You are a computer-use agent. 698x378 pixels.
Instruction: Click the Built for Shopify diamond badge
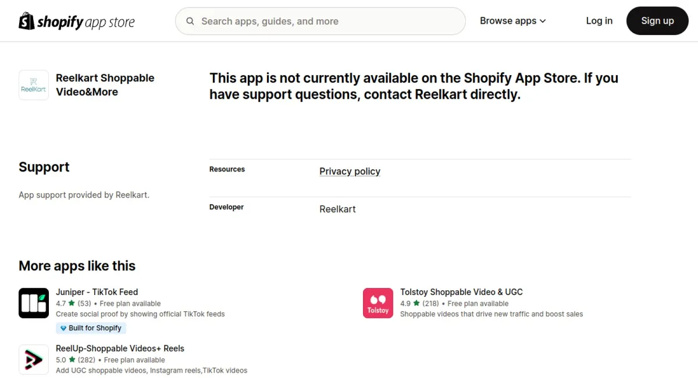(91, 328)
